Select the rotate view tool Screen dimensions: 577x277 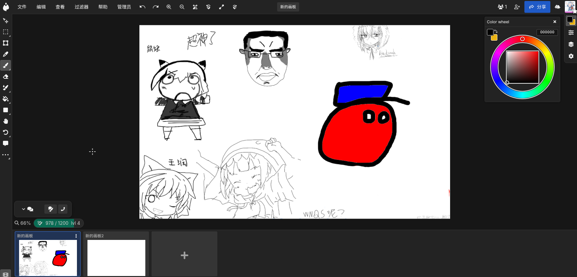tap(6, 132)
